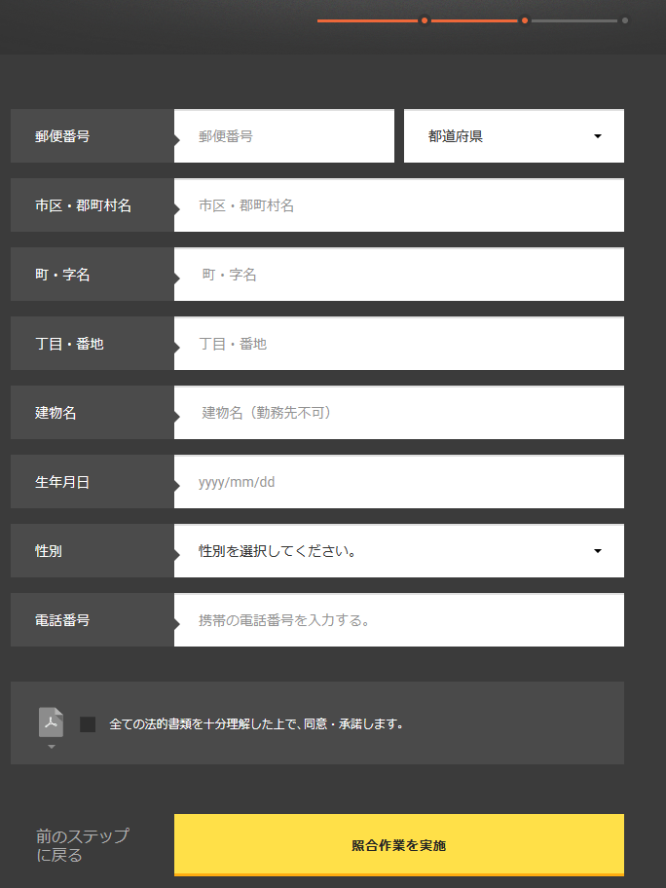Click the agreement text 全ての法的書類を十分理解した上で
Viewport: 666px width, 888px height.
204,723
